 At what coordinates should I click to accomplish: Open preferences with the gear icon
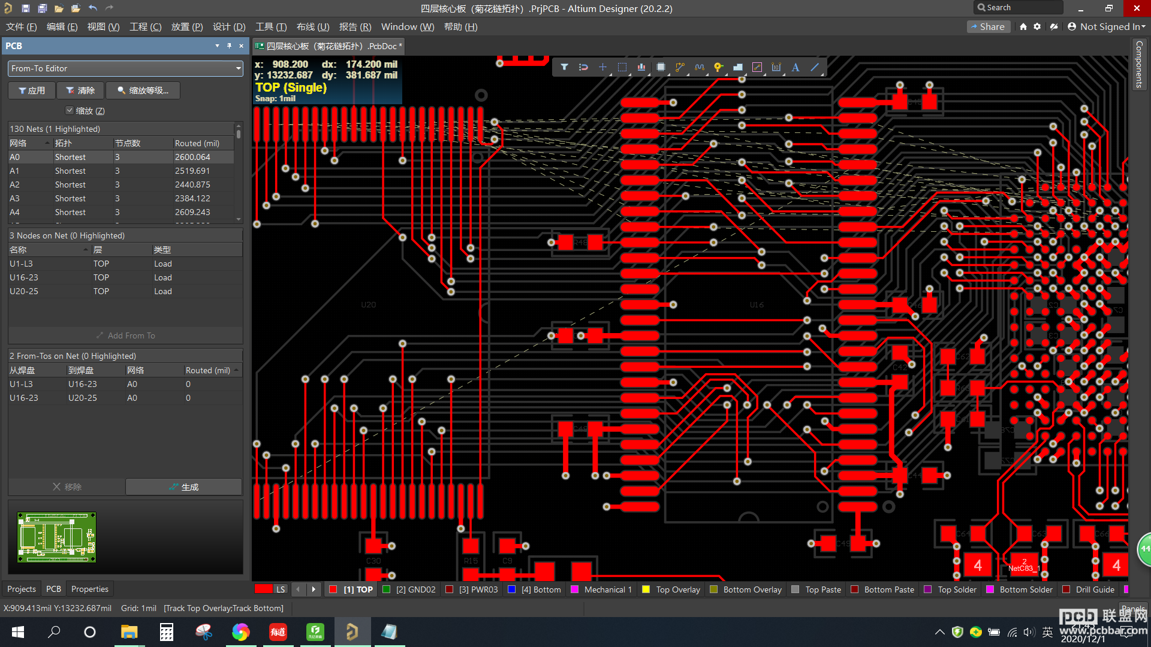coord(1037,26)
